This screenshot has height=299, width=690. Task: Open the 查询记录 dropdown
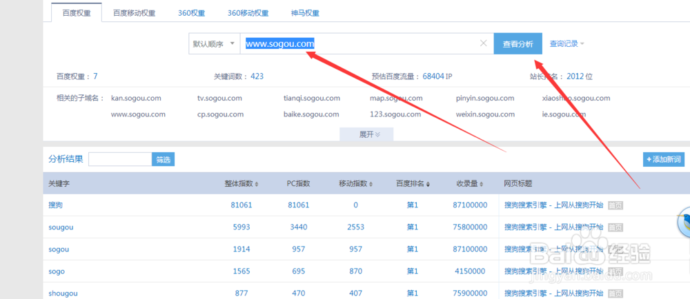(566, 44)
